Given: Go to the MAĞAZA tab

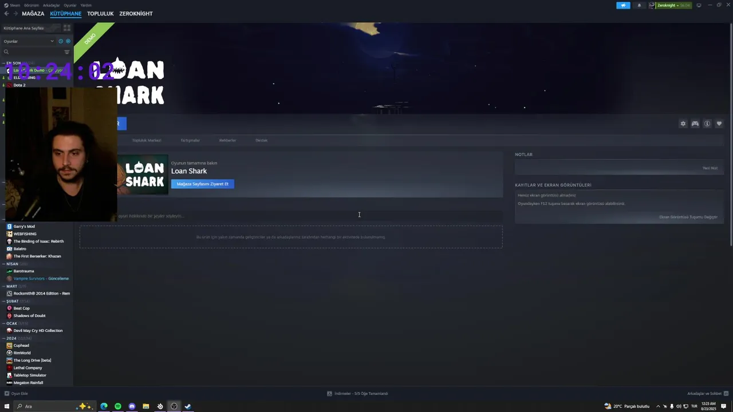Looking at the screenshot, I should click(x=33, y=13).
